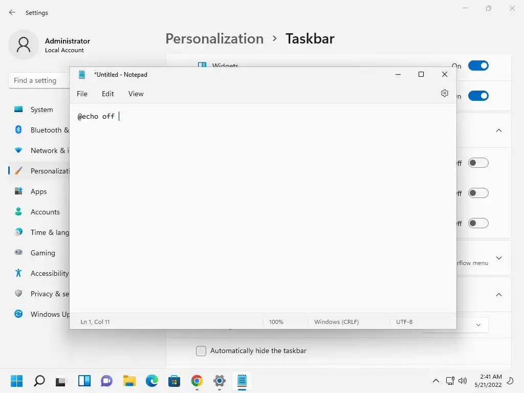Select Bluetooth category in Settings sidebar

[x=39, y=130]
